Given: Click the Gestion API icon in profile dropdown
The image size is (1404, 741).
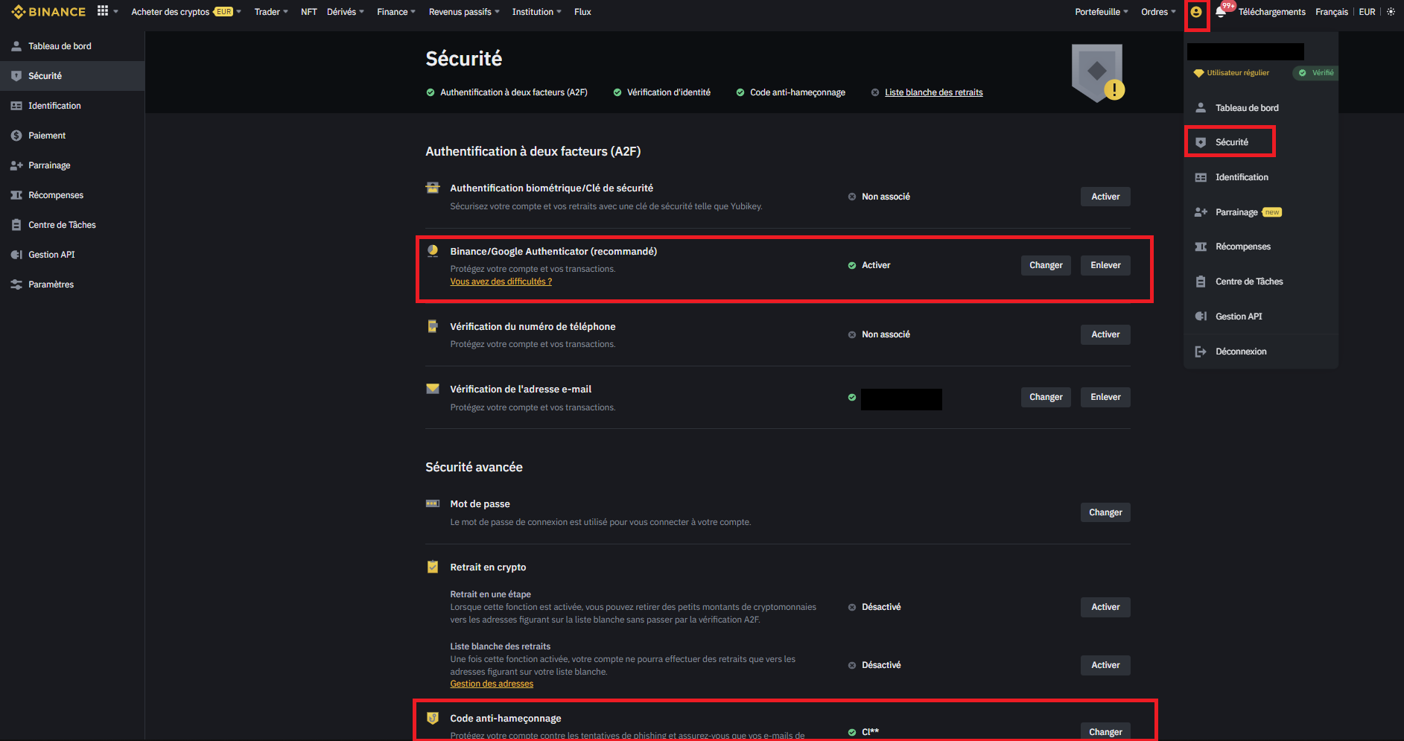Looking at the screenshot, I should [1201, 317].
